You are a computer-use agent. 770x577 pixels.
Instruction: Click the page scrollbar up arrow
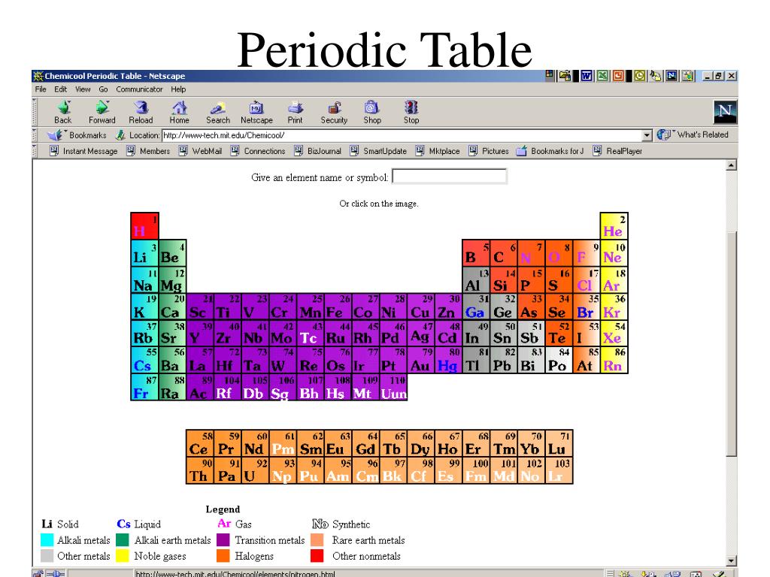tap(731, 165)
